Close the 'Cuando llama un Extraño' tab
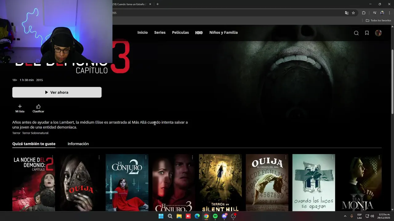Screen dimensions: 394x221 tap(150, 4)
